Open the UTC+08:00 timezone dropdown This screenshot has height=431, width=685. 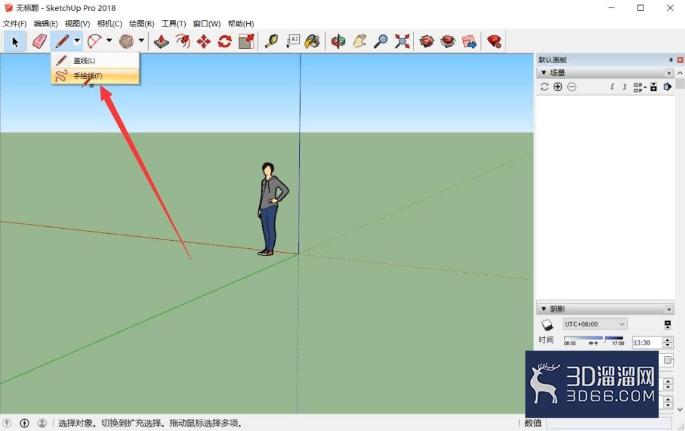595,324
